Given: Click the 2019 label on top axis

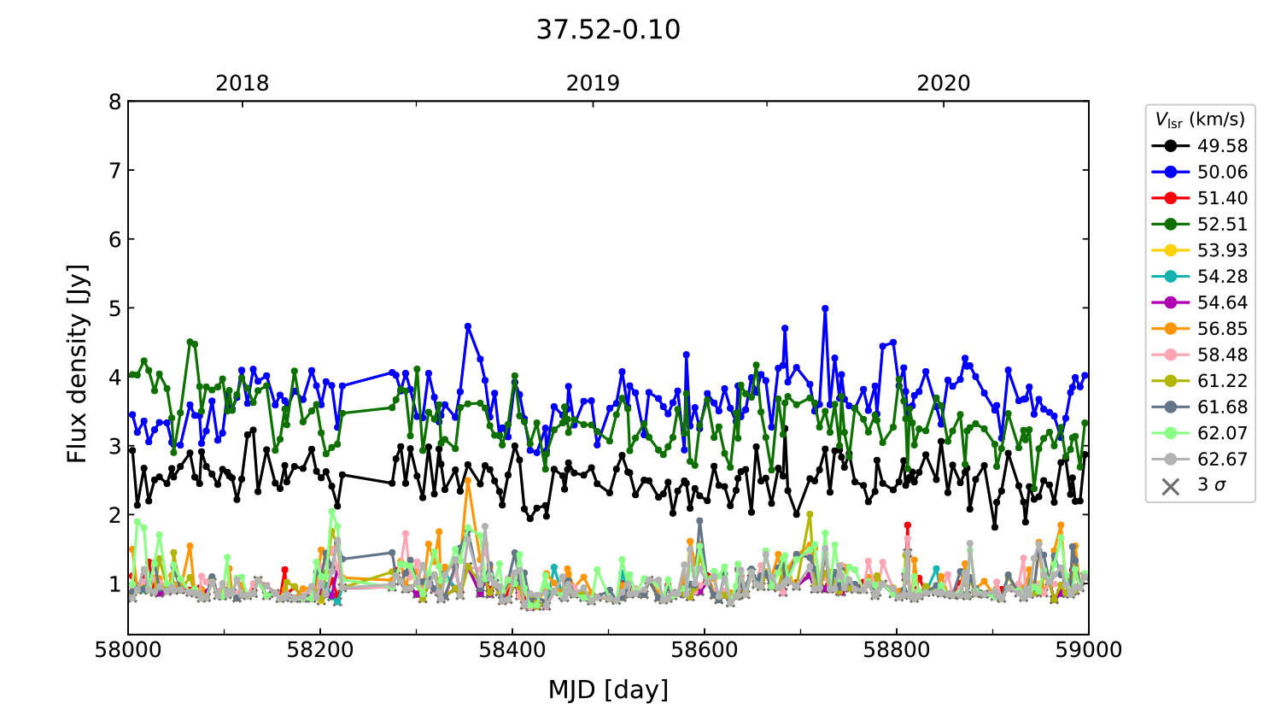Looking at the screenshot, I should pos(593,83).
